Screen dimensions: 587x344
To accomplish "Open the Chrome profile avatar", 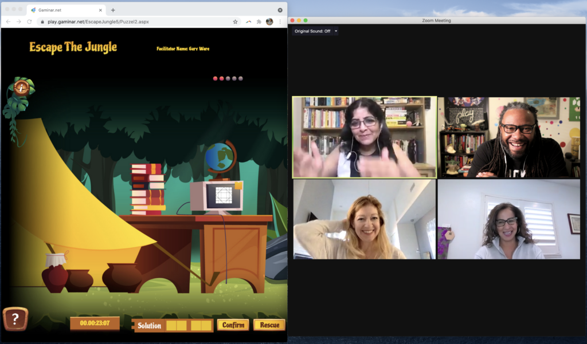I will click(269, 22).
